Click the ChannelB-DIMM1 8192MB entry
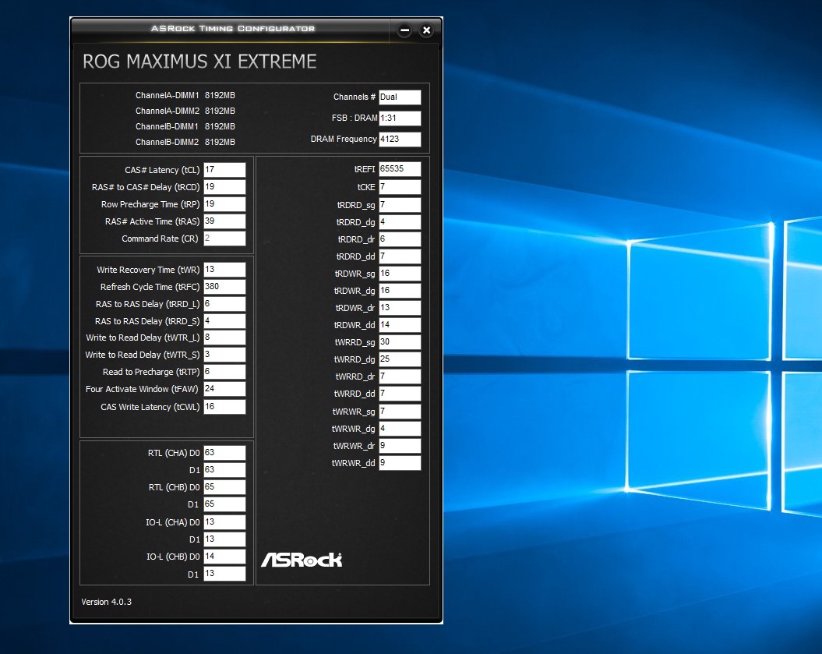Image resolution: width=822 pixels, height=654 pixels. click(185, 126)
